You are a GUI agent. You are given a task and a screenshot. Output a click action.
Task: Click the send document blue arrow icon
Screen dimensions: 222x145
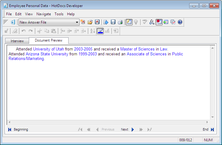pyautogui.click(x=106, y=22)
